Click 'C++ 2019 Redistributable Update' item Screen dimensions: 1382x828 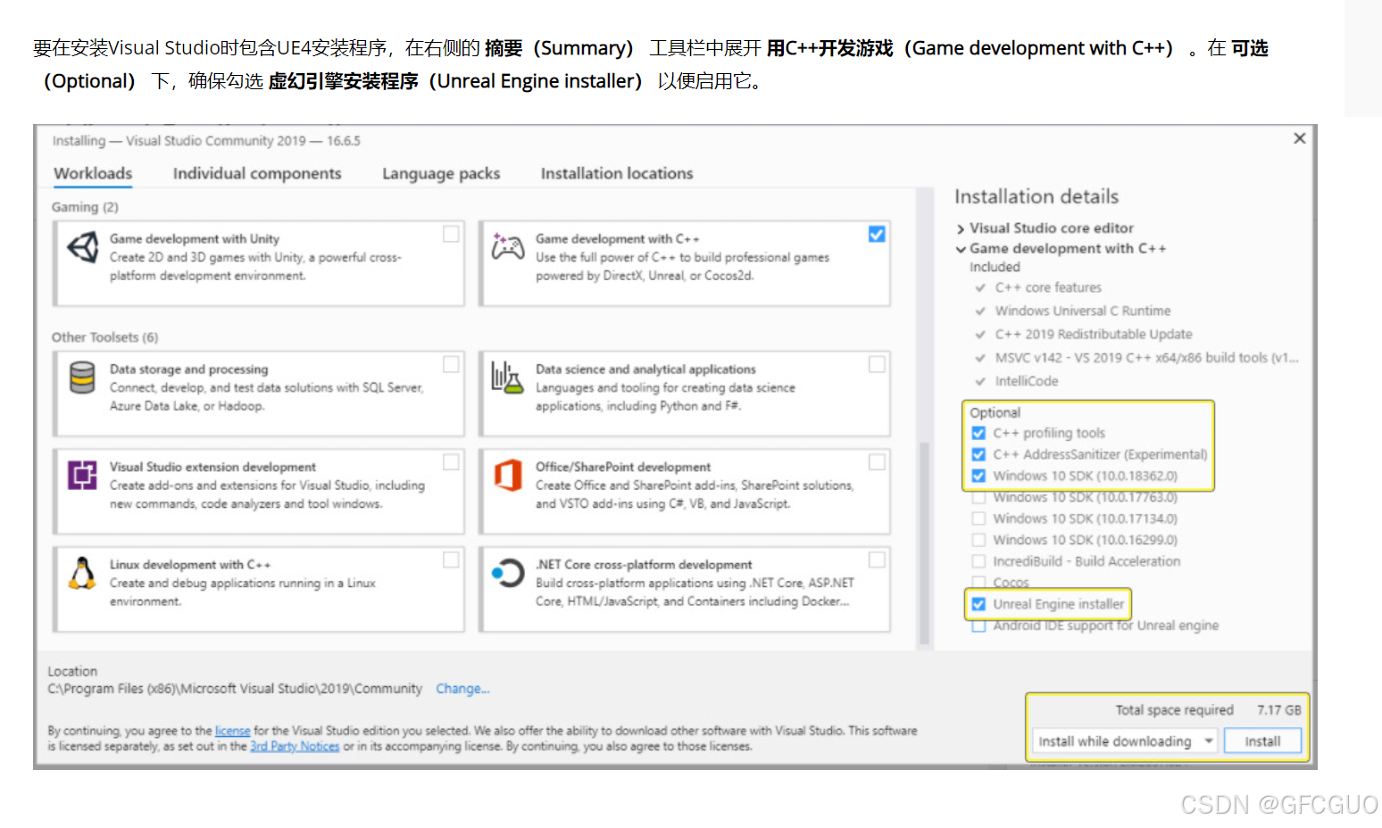coord(1094,334)
